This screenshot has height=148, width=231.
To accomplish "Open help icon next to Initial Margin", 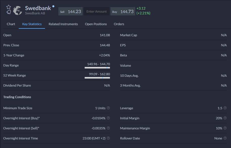I will click(225, 118).
